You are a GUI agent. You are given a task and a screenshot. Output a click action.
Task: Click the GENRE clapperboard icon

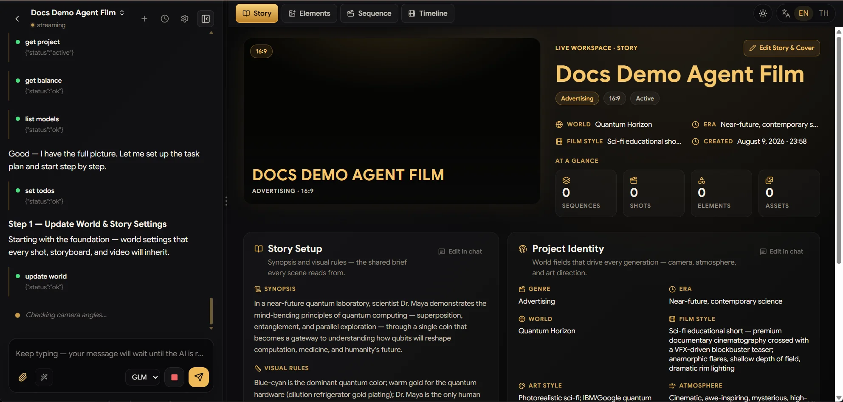tap(522, 289)
